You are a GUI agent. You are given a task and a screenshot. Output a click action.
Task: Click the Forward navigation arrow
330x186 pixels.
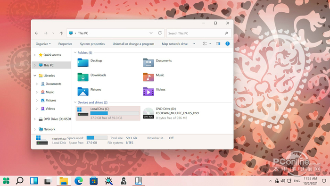46,33
